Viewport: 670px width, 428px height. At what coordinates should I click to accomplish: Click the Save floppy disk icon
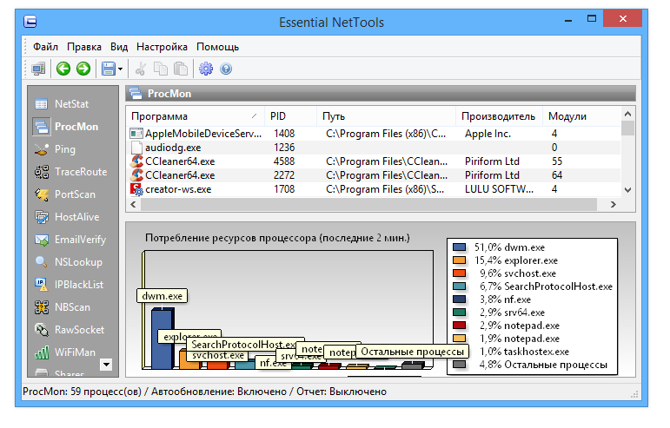point(108,69)
